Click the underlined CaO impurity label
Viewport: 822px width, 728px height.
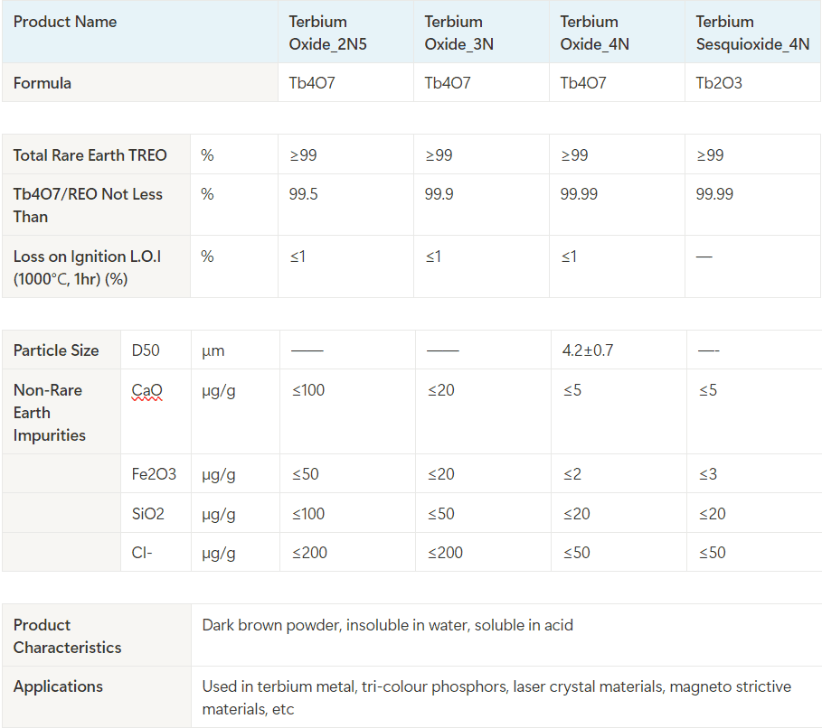(x=147, y=390)
